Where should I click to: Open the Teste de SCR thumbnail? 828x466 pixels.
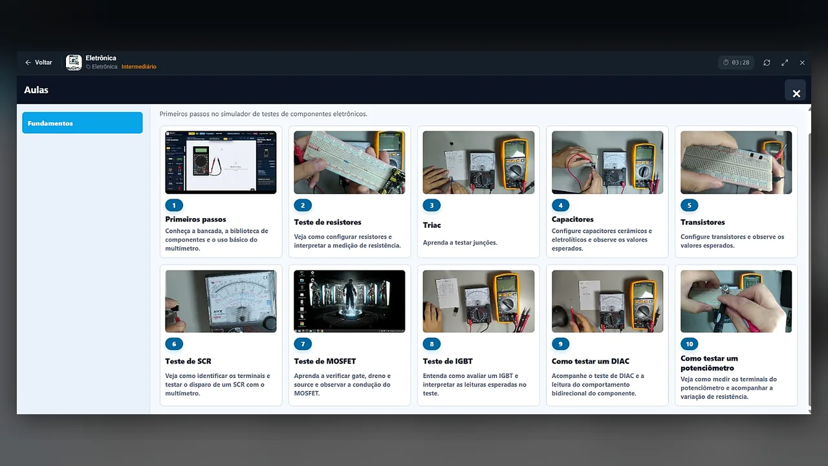[221, 302]
